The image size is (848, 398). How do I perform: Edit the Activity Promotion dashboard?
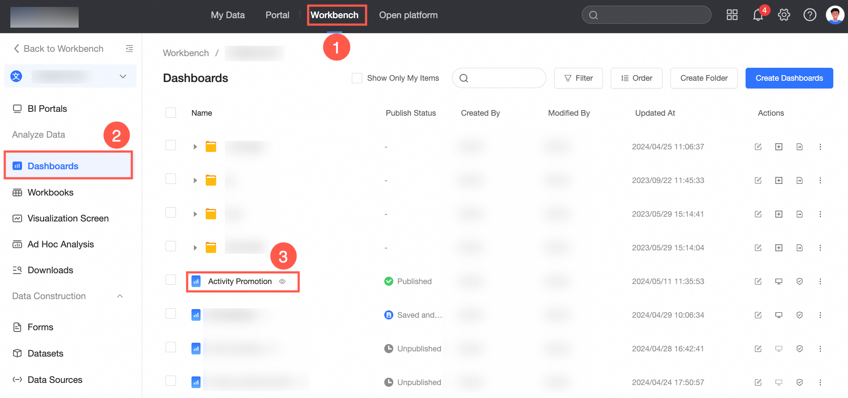[758, 281]
